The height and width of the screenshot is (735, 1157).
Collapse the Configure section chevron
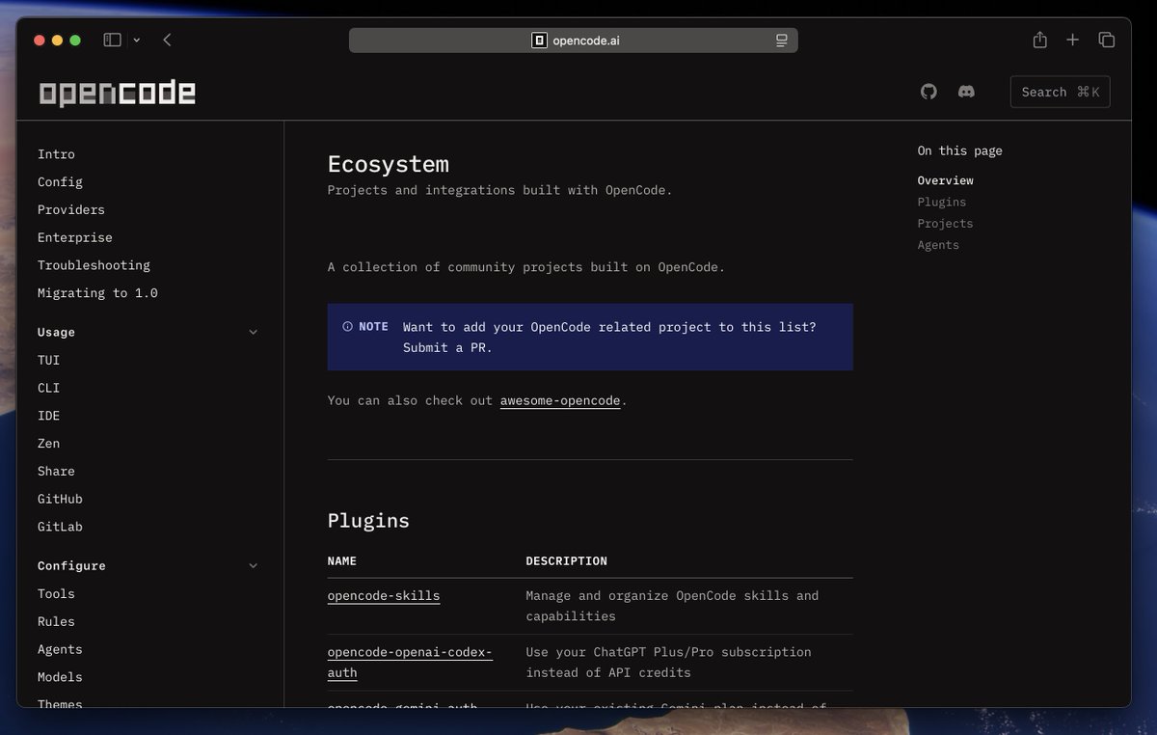click(x=253, y=565)
